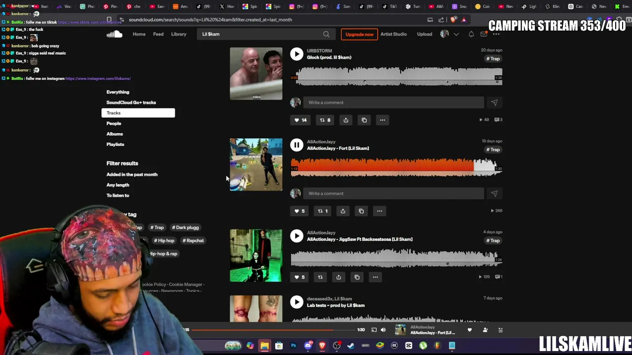Open the profile menu chevron
Viewport: 632px width, 355px height.
[x=456, y=34]
